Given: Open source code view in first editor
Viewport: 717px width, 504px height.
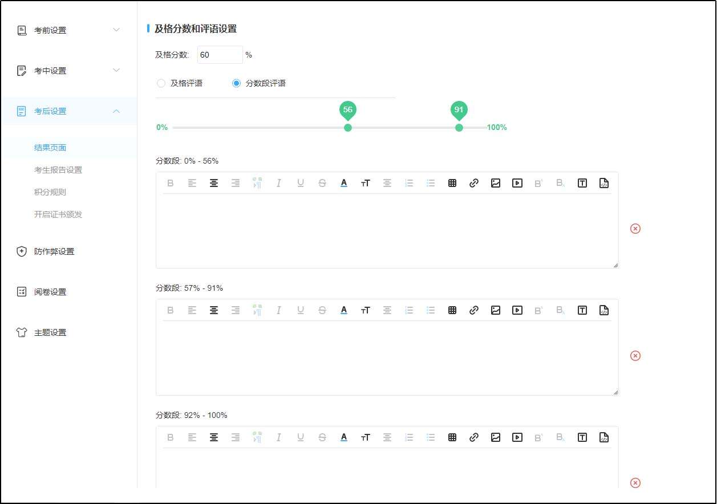Looking at the screenshot, I should coord(604,183).
